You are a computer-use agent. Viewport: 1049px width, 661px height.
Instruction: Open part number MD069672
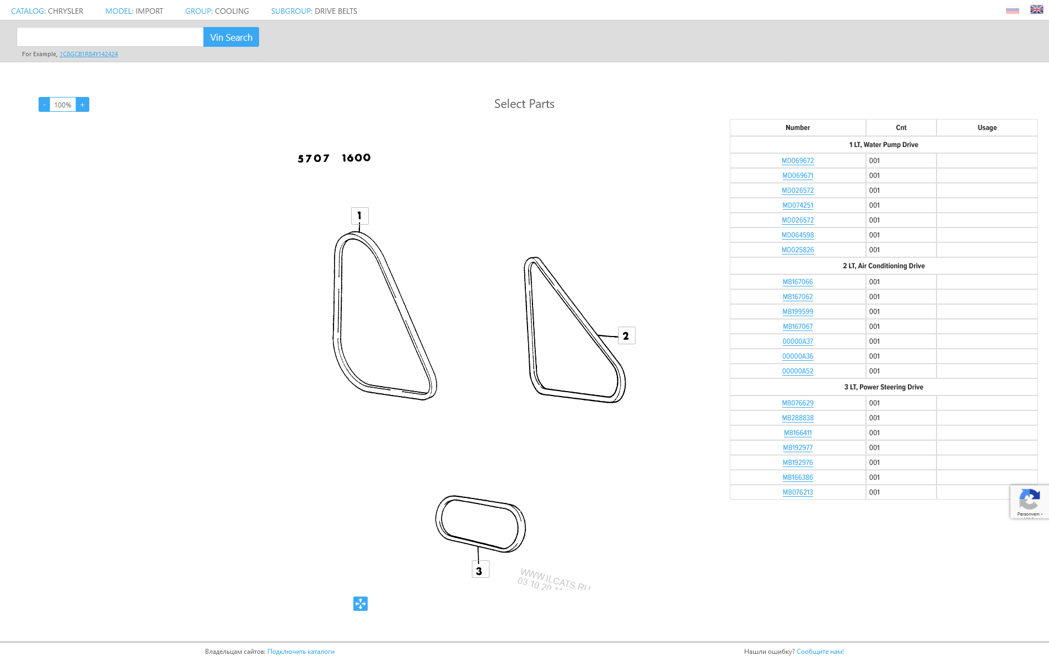pyautogui.click(x=798, y=161)
